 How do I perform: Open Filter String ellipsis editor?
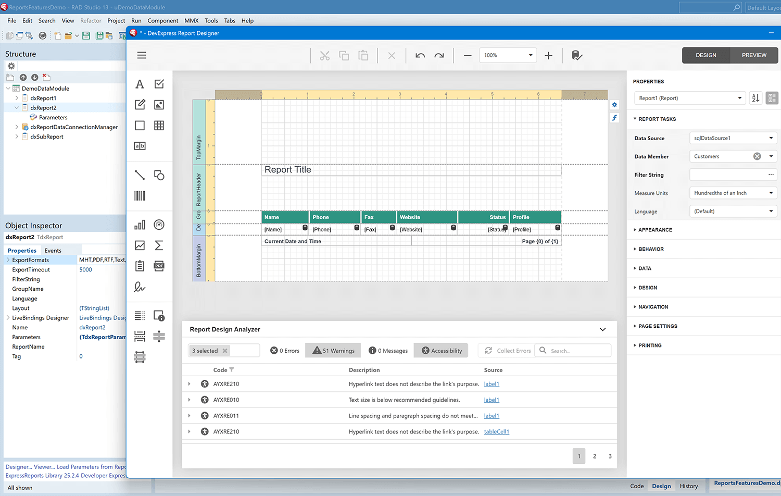pyautogui.click(x=771, y=175)
